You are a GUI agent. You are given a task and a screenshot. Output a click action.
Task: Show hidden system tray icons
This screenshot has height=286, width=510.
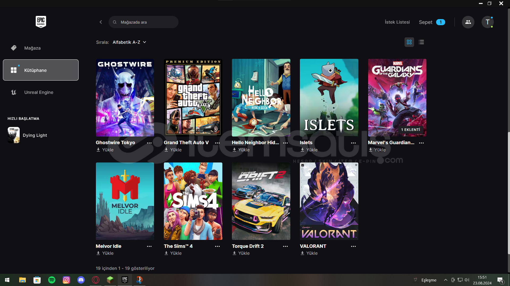point(446,280)
